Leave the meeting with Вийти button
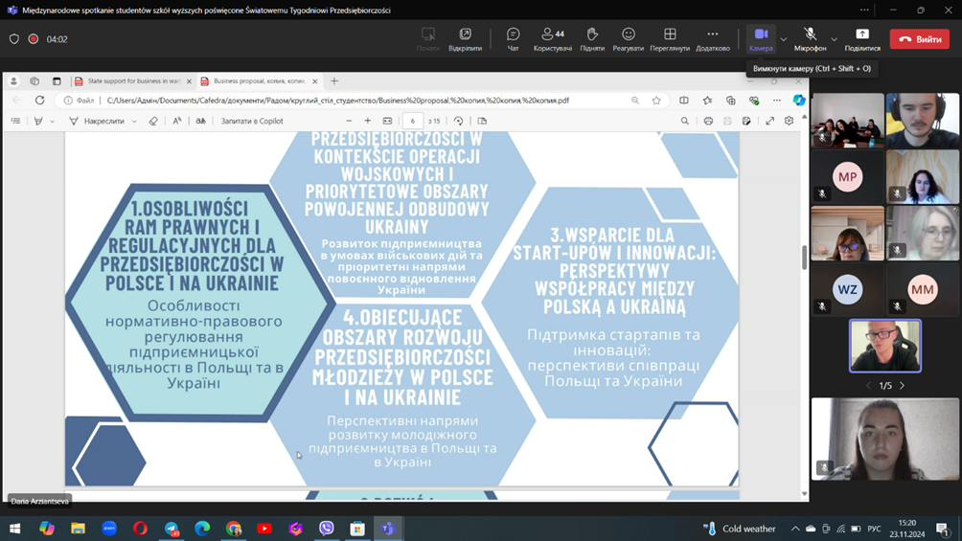The height and width of the screenshot is (541, 962). [920, 39]
